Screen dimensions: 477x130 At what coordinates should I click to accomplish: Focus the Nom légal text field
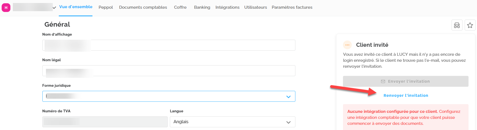coord(191,71)
